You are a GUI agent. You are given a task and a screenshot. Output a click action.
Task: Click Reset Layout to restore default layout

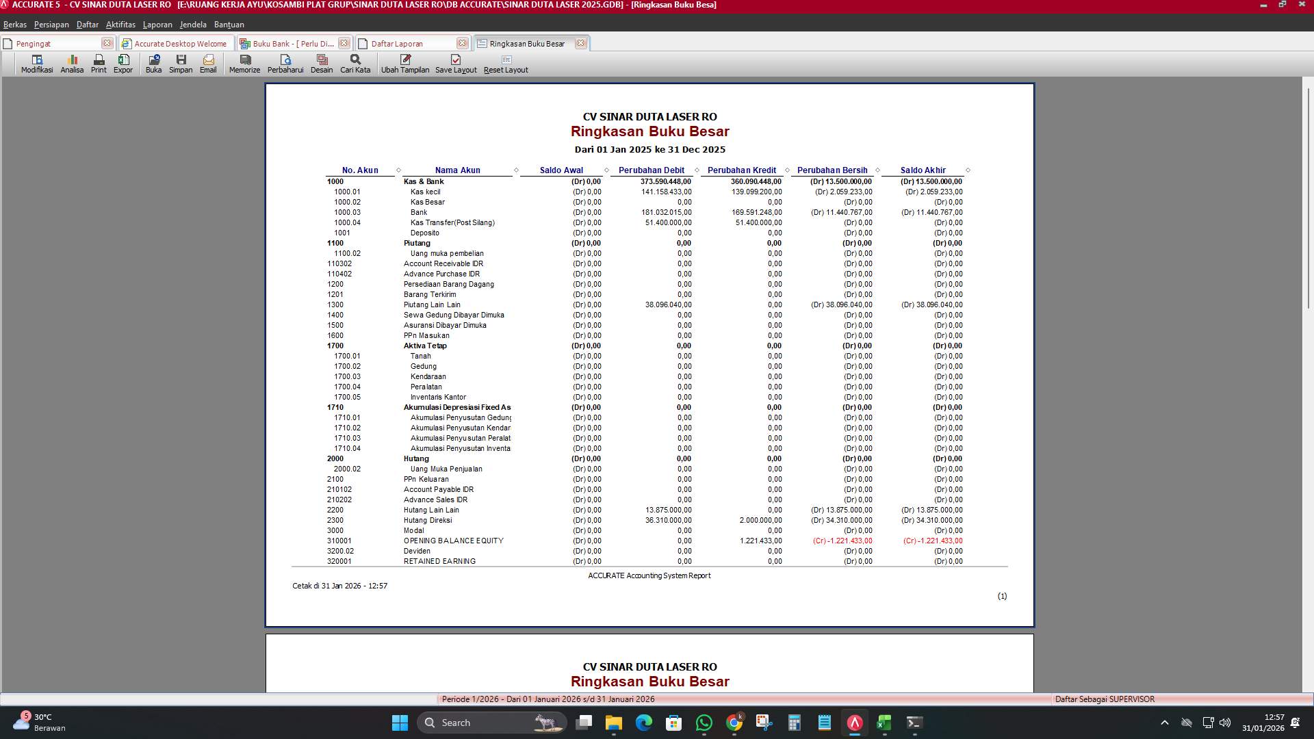(x=506, y=64)
